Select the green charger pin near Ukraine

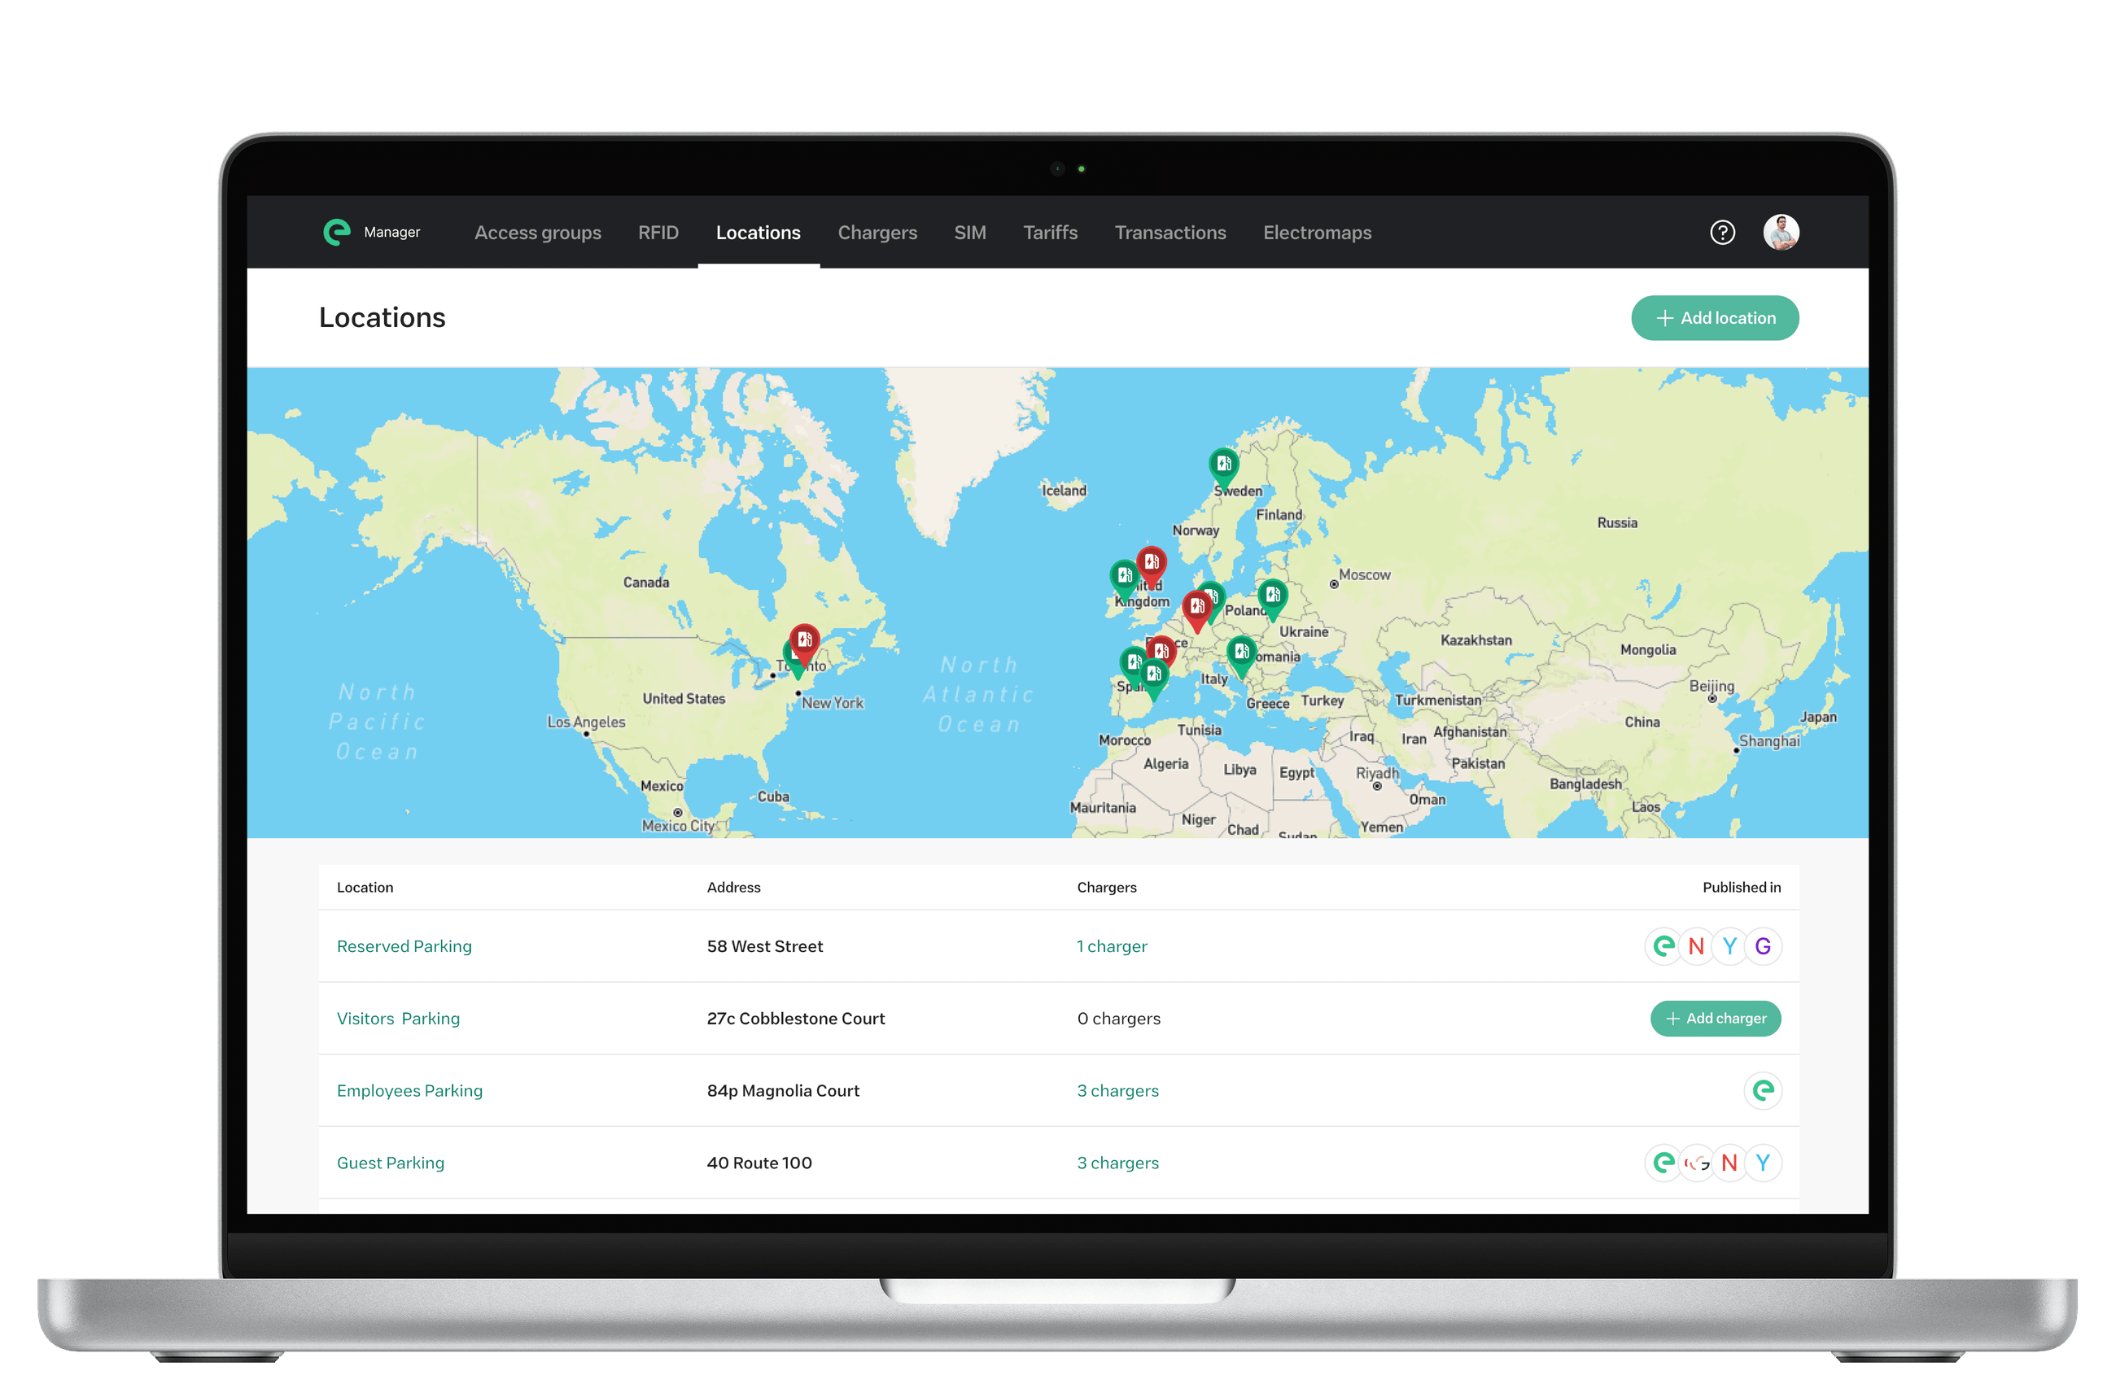[1272, 595]
